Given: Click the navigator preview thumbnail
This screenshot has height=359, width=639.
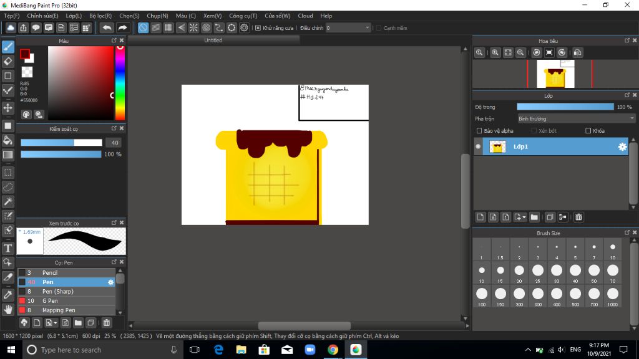Looking at the screenshot, I should click(555, 74).
